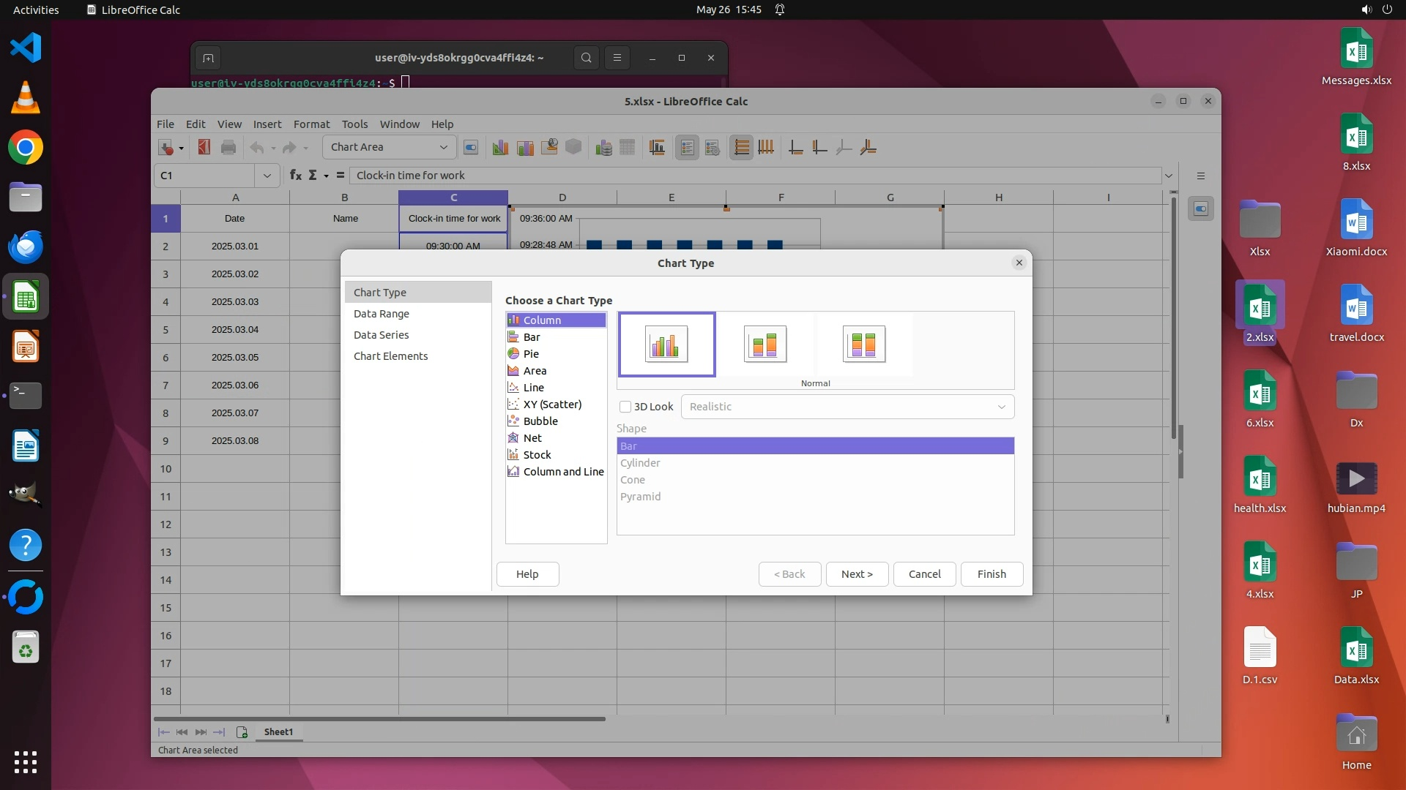The height and width of the screenshot is (790, 1406).
Task: Choose the Stock chart type
Action: pos(537,455)
